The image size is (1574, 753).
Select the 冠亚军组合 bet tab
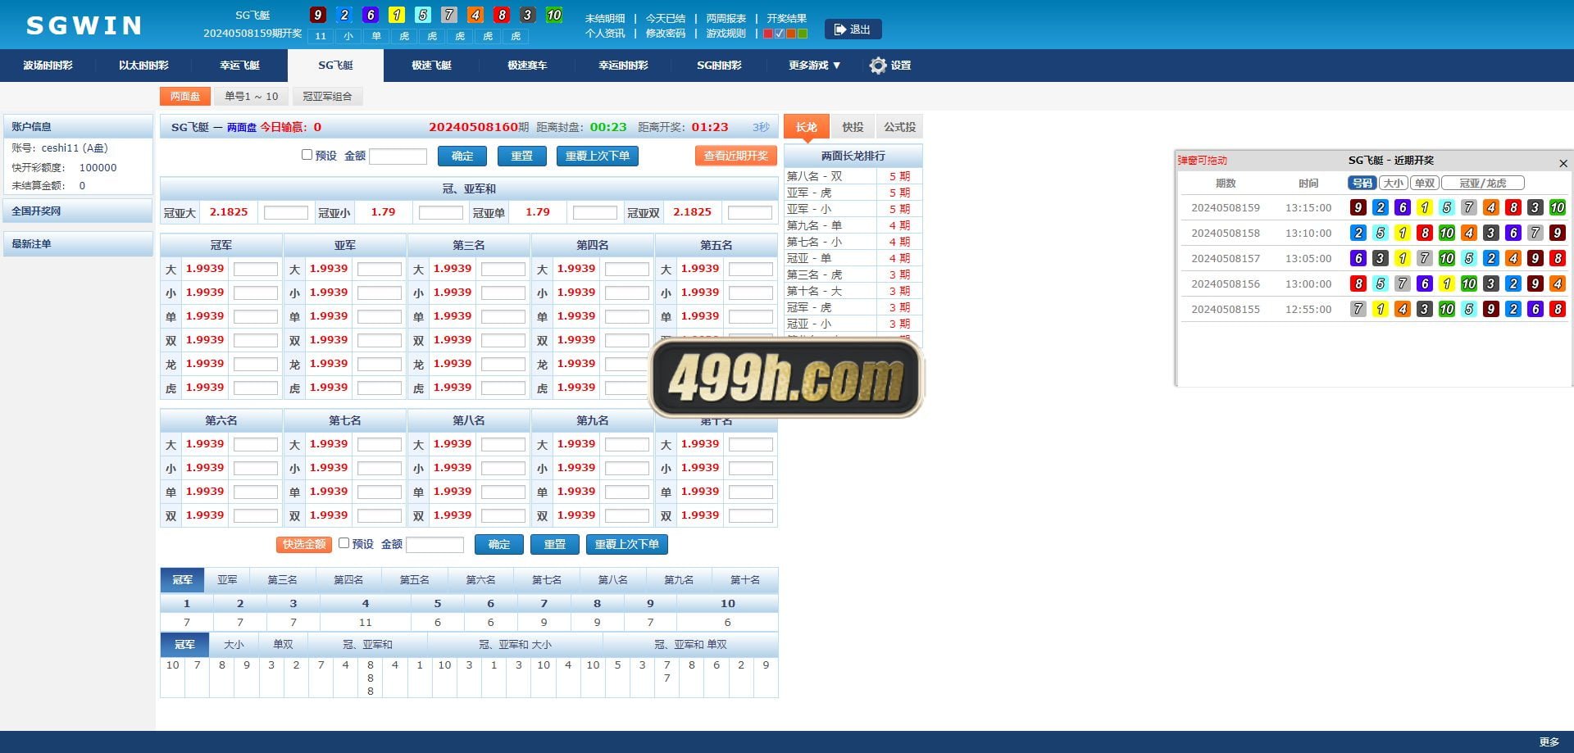327,97
